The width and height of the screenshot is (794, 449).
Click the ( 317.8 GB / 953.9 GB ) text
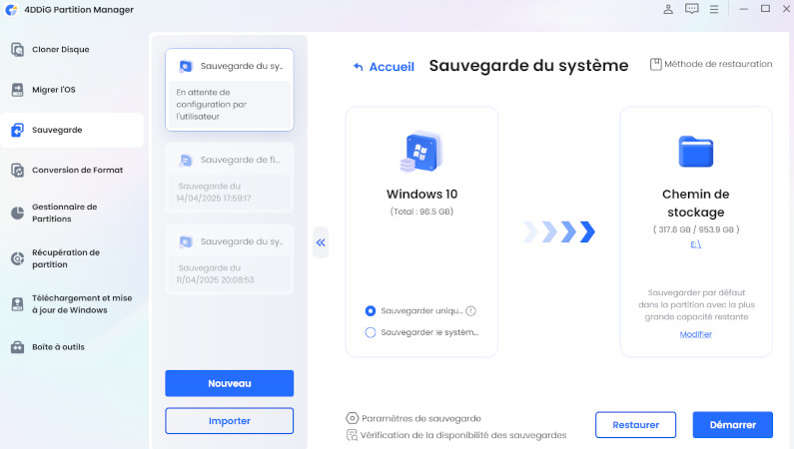tap(696, 229)
